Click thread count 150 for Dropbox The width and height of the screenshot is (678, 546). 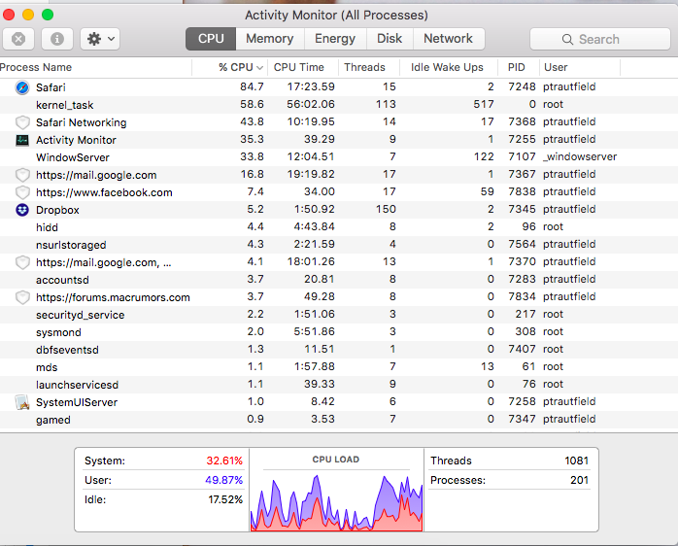386,210
